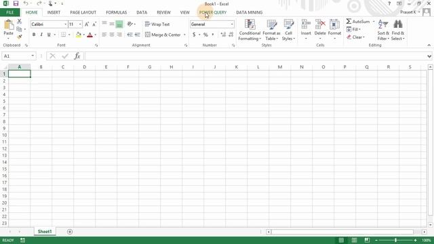434x244 pixels.
Task: Open the FILE tab
Action: [9, 12]
